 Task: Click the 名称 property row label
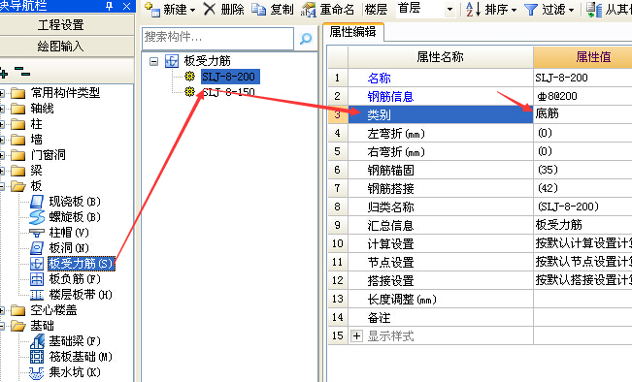point(379,78)
